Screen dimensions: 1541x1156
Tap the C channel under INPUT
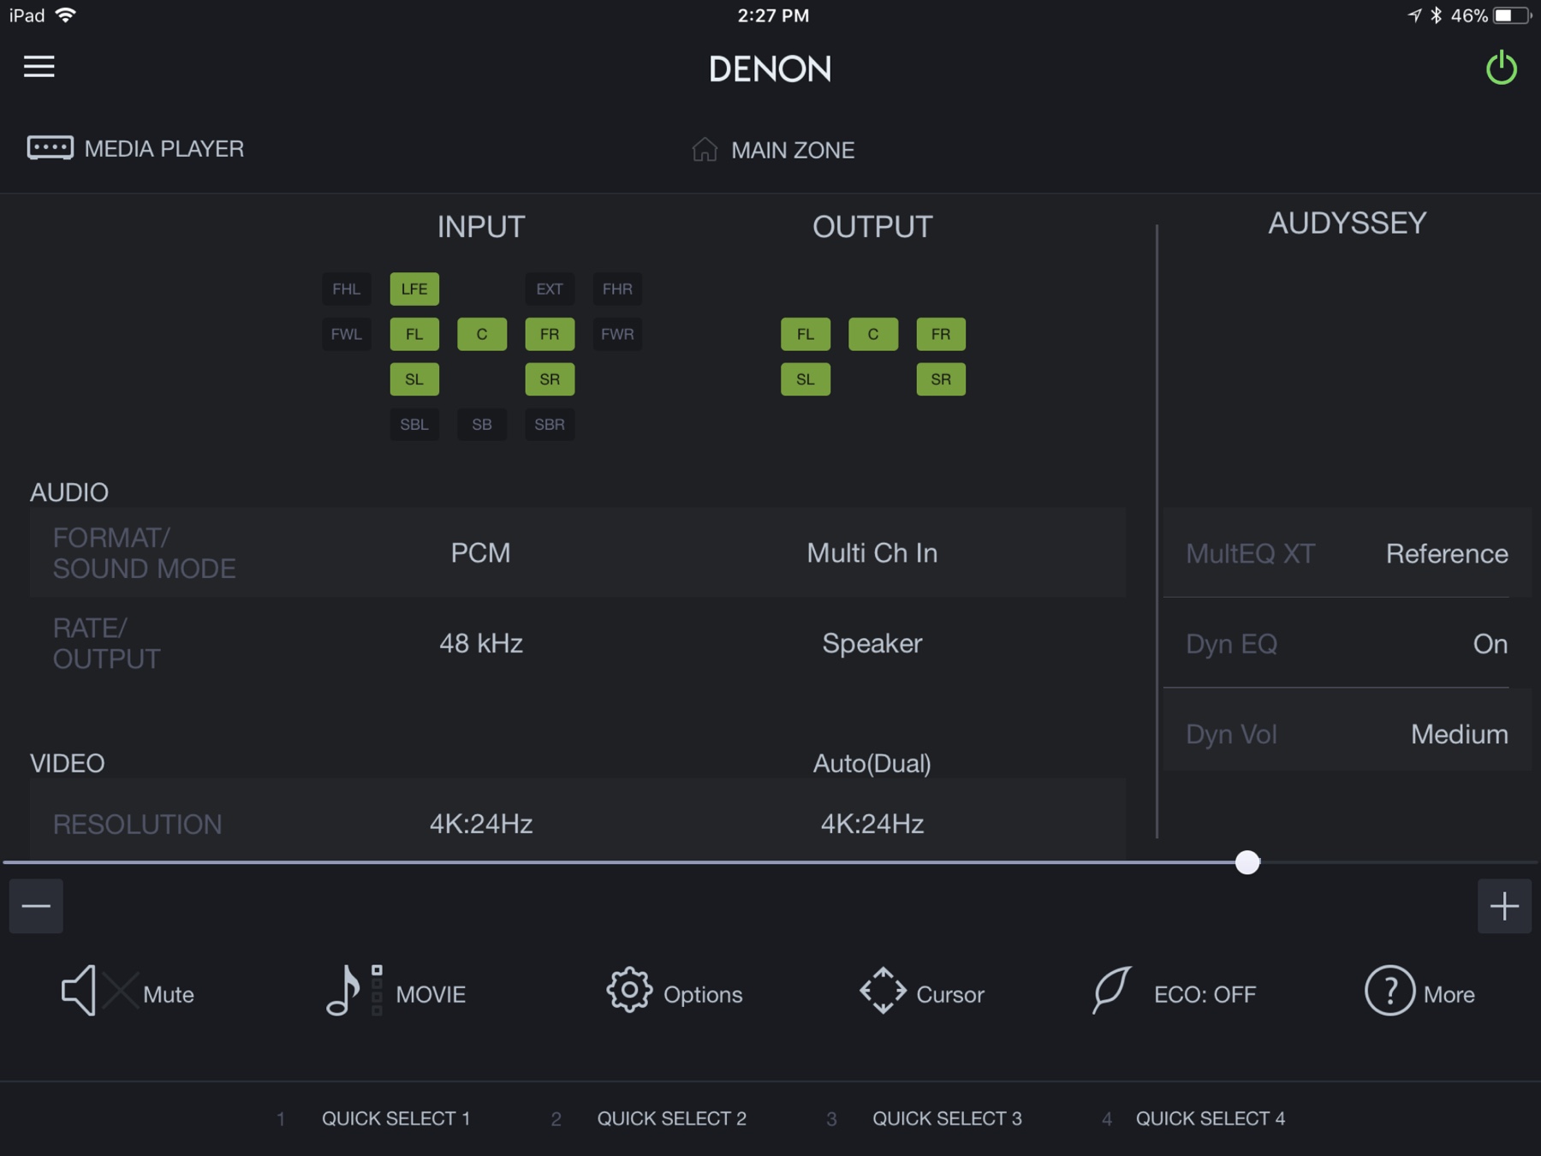(482, 334)
